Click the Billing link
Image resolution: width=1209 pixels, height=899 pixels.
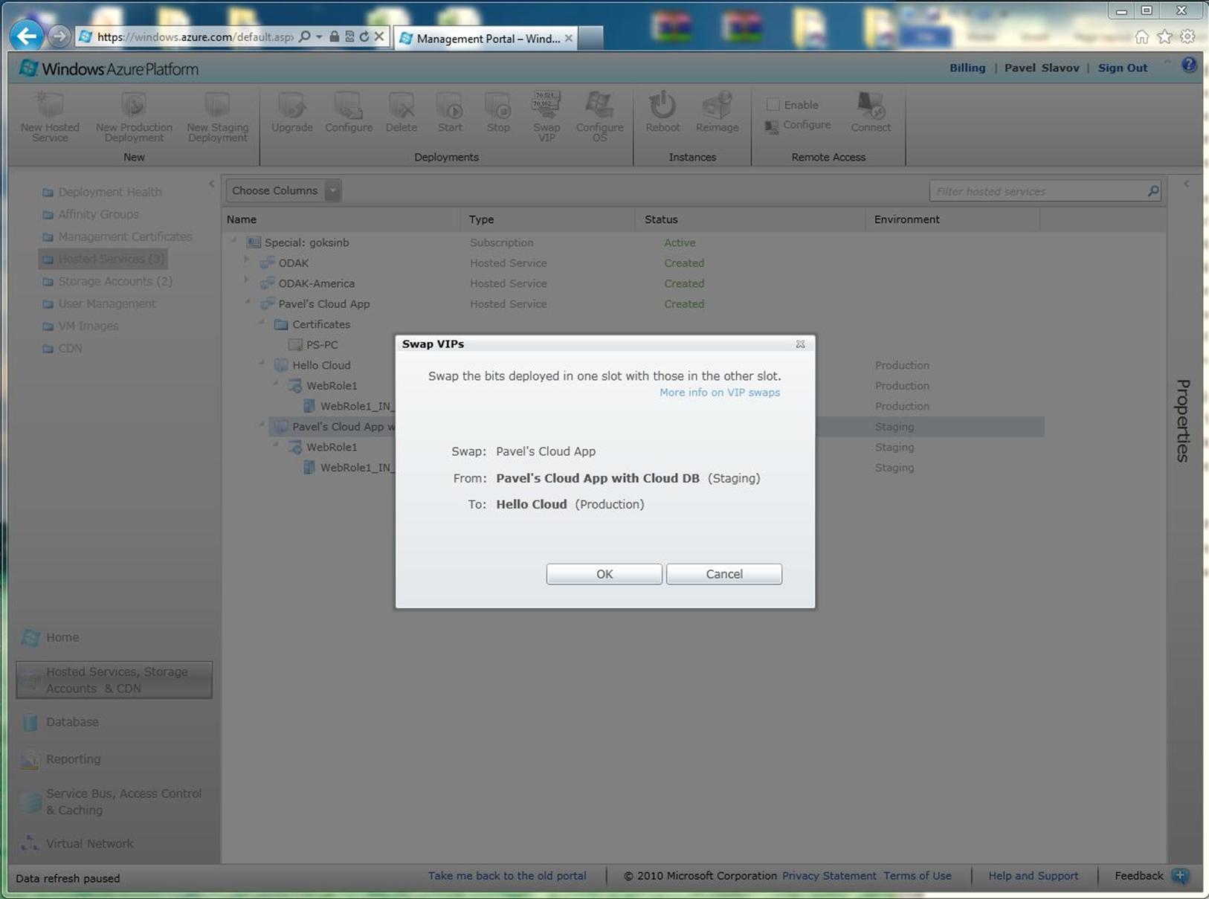click(x=967, y=68)
